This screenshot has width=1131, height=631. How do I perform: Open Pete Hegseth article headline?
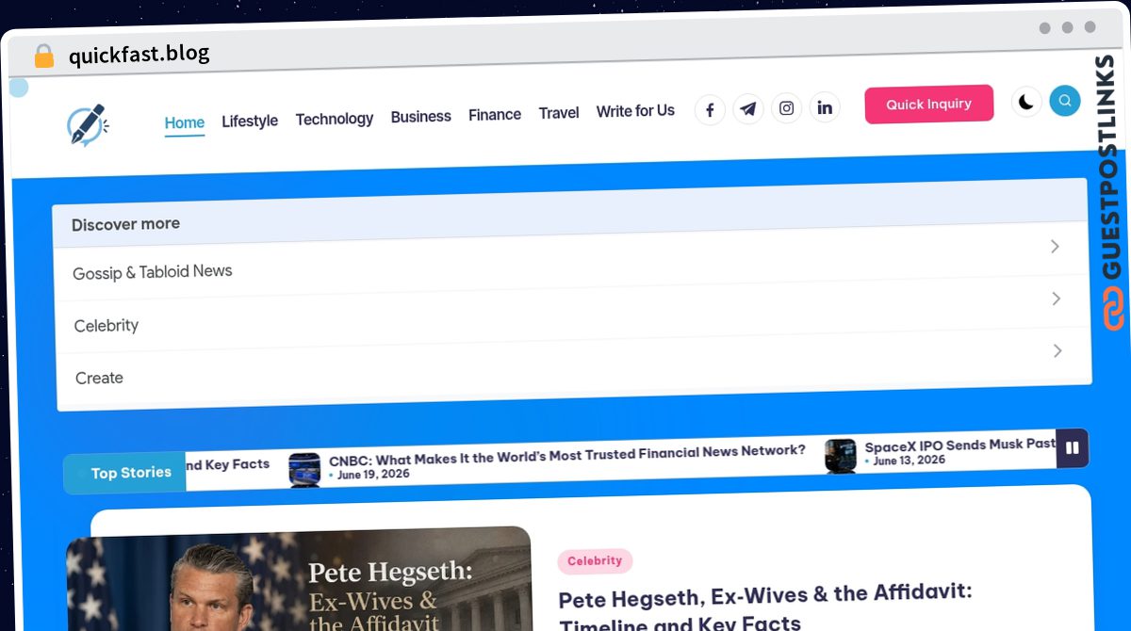(x=764, y=608)
